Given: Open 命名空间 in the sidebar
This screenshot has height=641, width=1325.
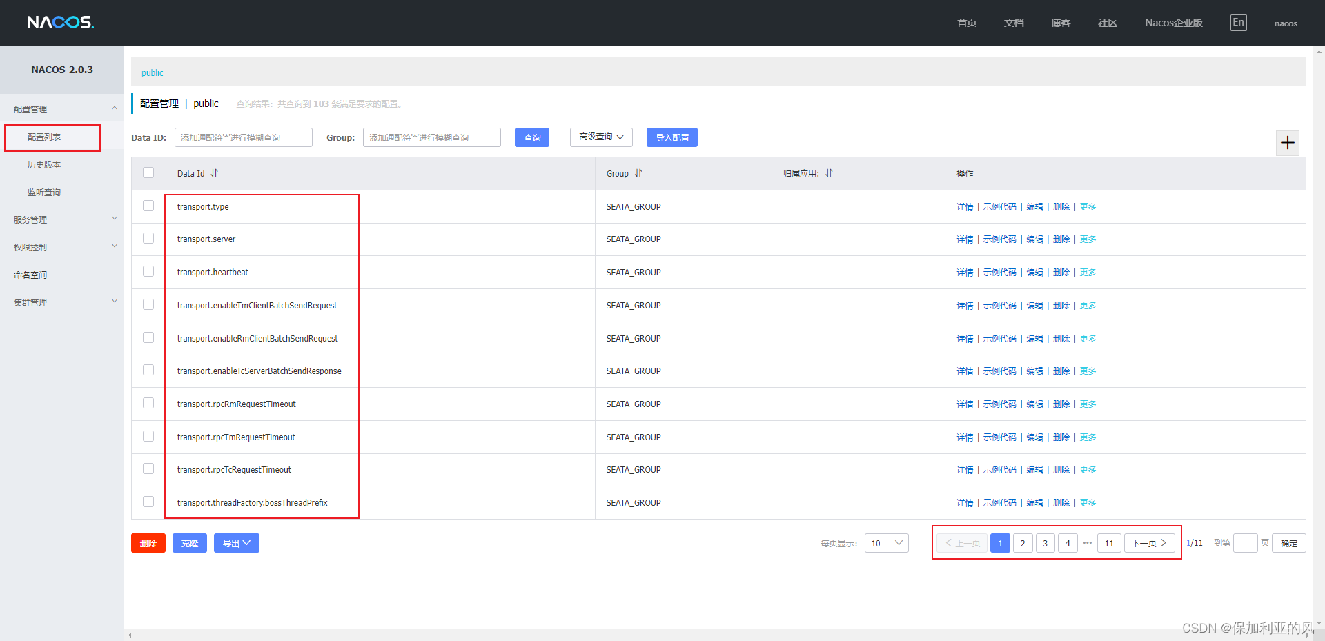Looking at the screenshot, I should tap(30, 275).
